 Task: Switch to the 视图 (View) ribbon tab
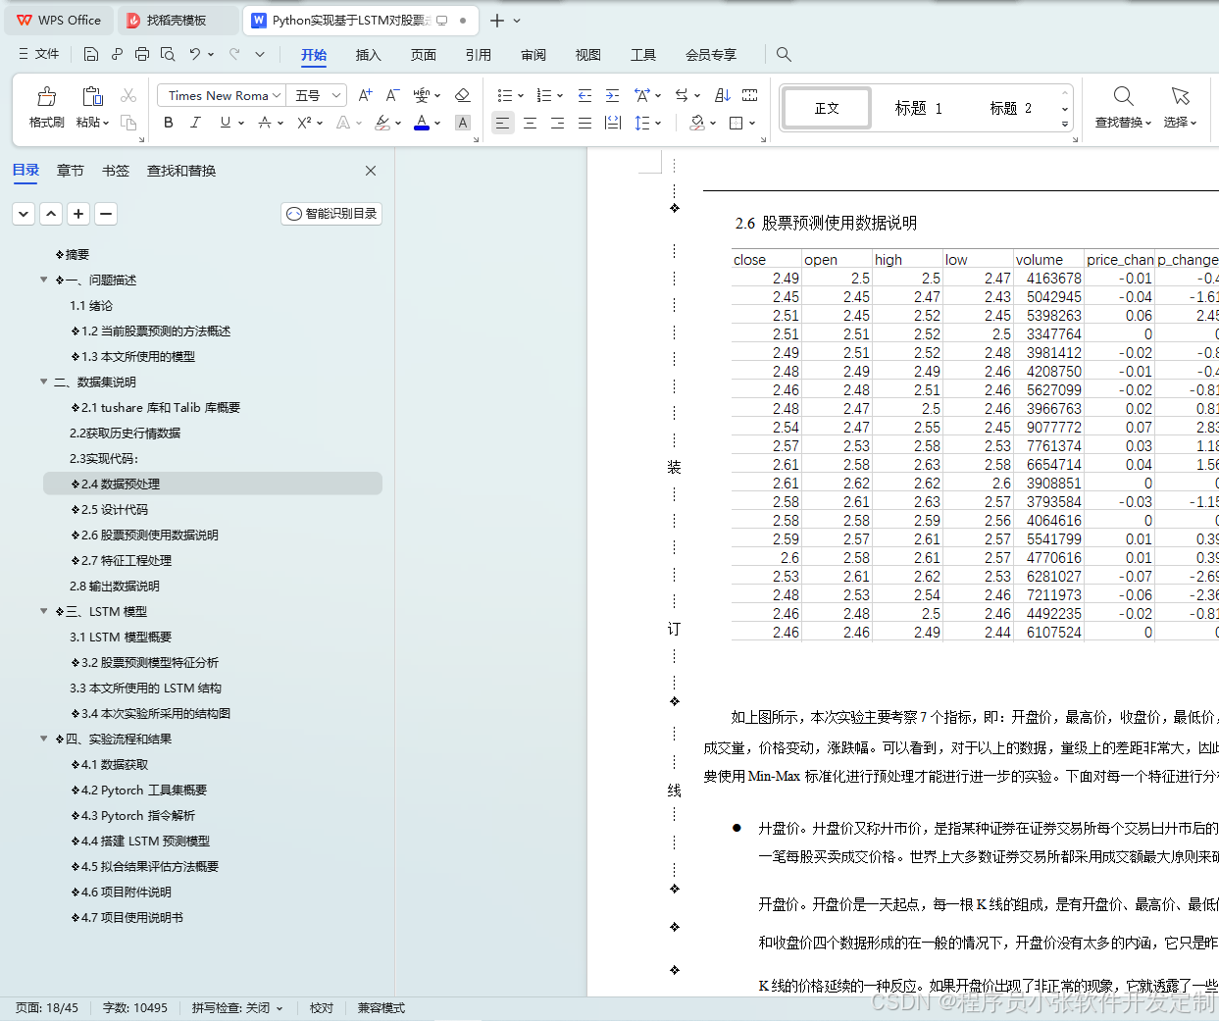point(587,55)
